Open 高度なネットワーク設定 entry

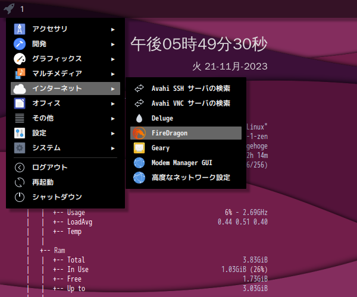[186, 178]
